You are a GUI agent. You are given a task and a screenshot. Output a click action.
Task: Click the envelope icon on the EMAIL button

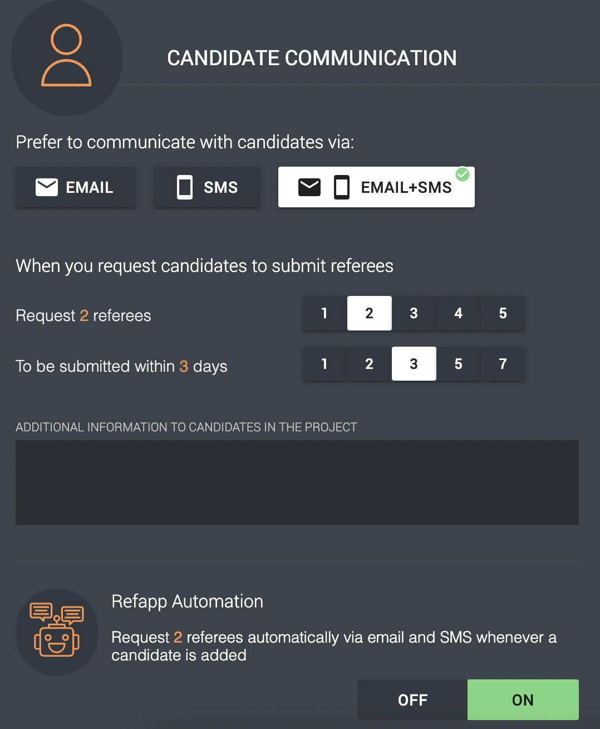47,187
